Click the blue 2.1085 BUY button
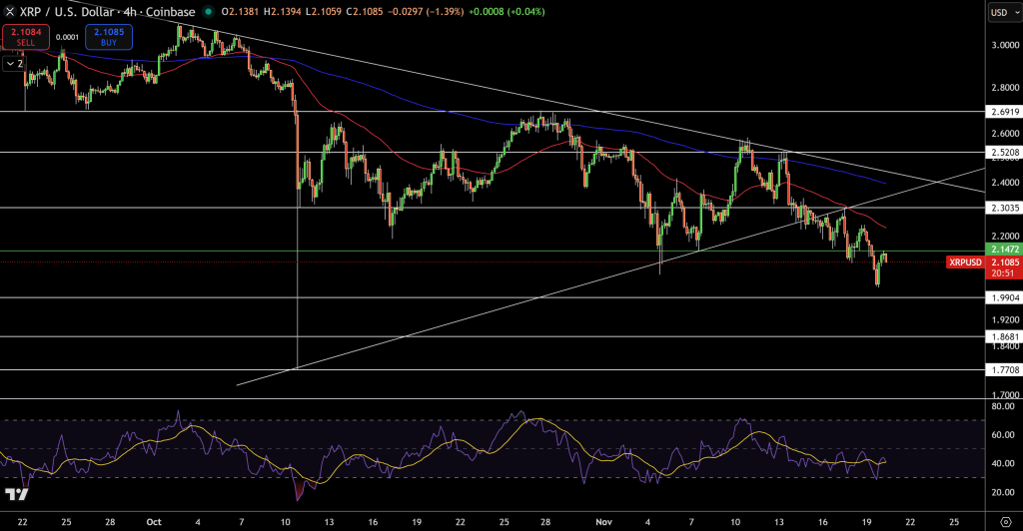This screenshot has width=1023, height=531. click(x=109, y=37)
